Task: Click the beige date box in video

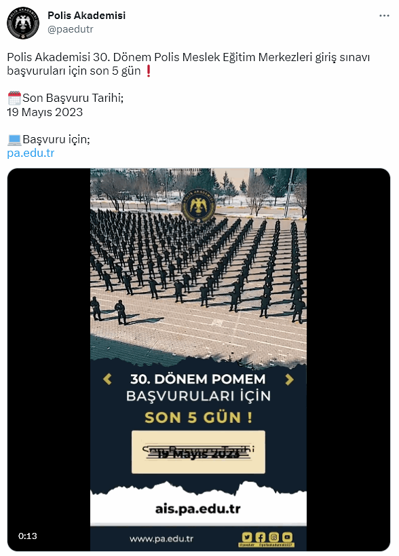Action: pyautogui.click(x=198, y=451)
